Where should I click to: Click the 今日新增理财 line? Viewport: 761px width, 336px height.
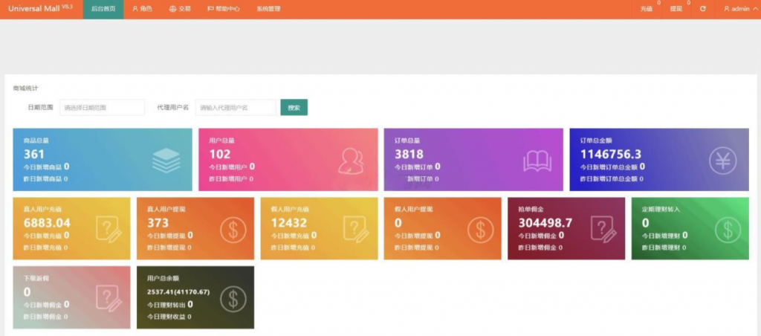[x=665, y=236]
